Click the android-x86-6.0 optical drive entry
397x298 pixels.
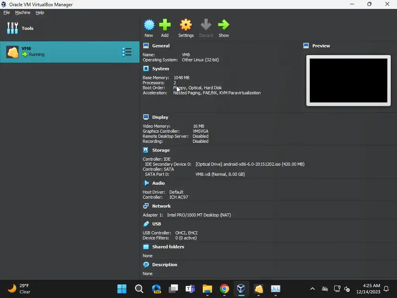point(250,164)
